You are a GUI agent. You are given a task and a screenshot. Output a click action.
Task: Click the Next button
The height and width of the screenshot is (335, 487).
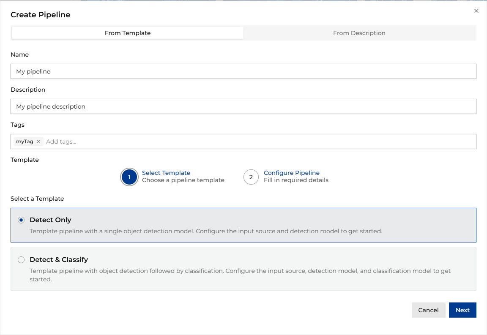coord(462,310)
